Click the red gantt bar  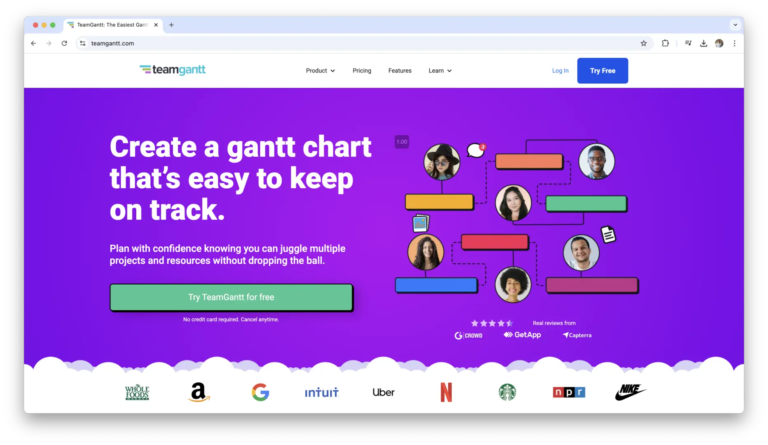(495, 242)
